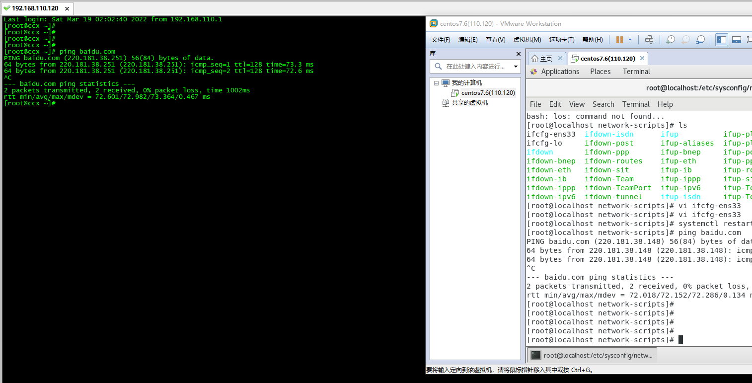
Task: Click the magnifier icon in library search
Action: [x=438, y=66]
